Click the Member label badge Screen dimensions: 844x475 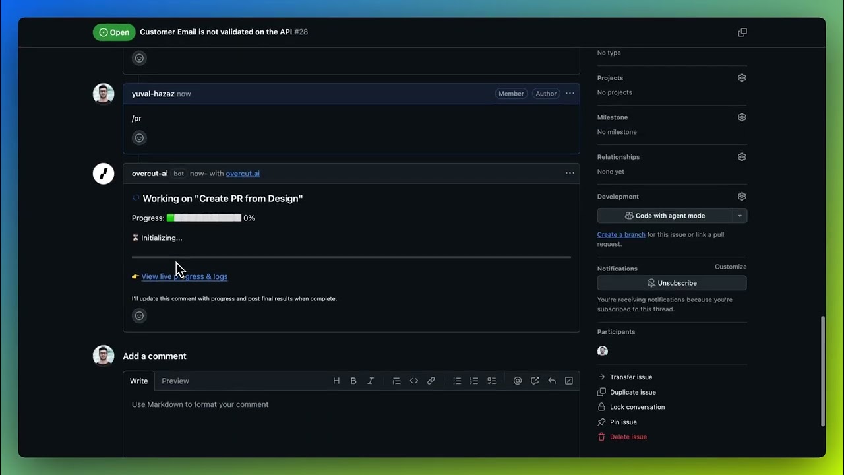click(511, 94)
